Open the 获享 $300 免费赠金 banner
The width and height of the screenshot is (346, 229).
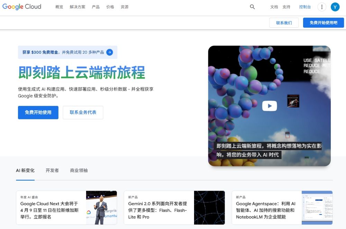point(67,52)
